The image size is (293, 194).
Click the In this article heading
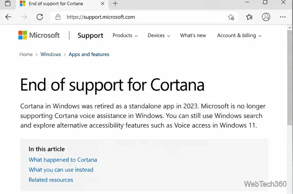coord(47,149)
